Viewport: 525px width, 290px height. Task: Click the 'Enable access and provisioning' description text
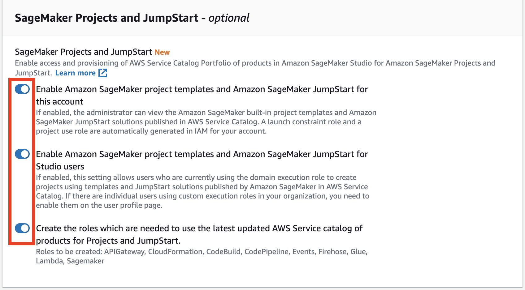[255, 68]
